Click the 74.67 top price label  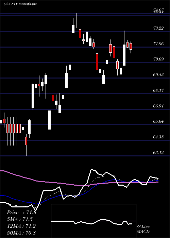159,10
